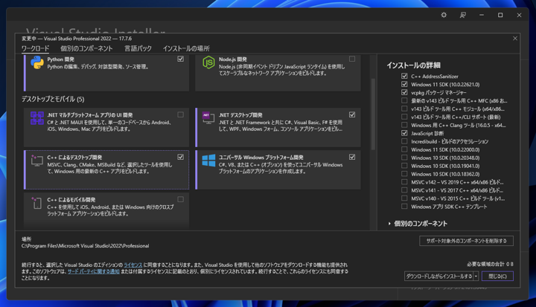Check Windows 10 SDK (10.0.18362.0)
The image size is (536, 307).
click(404, 174)
